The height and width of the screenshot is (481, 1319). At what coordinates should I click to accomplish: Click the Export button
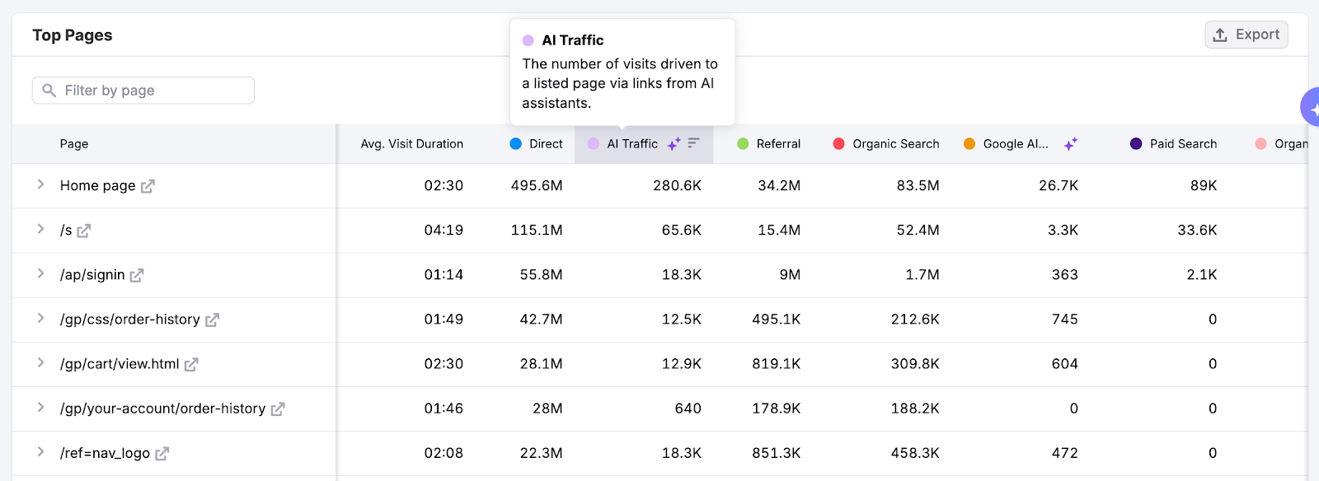(x=1246, y=35)
